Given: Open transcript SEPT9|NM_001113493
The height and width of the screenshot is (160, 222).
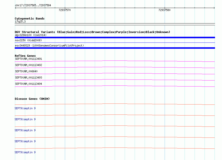Looking at the screenshot, I should point(28,77).
